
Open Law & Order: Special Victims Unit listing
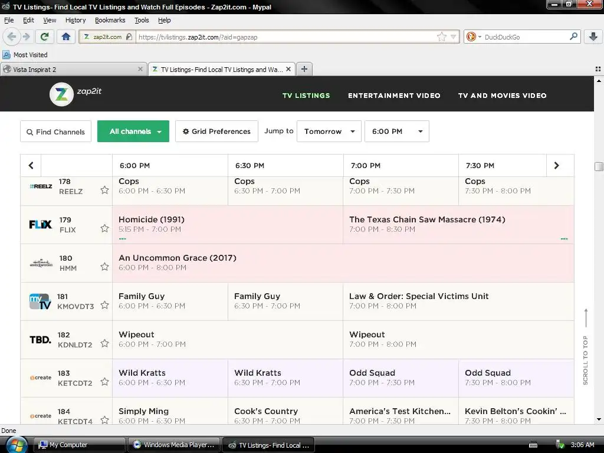458,301
